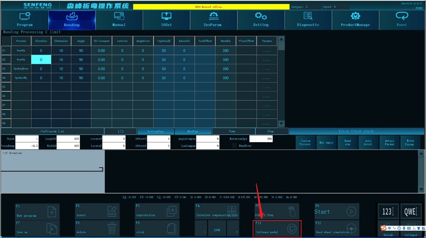Image resolution: width=426 pixels, height=238 pixels.
Task: Select the SpeBendUp process cell
Action: pyautogui.click(x=21, y=78)
